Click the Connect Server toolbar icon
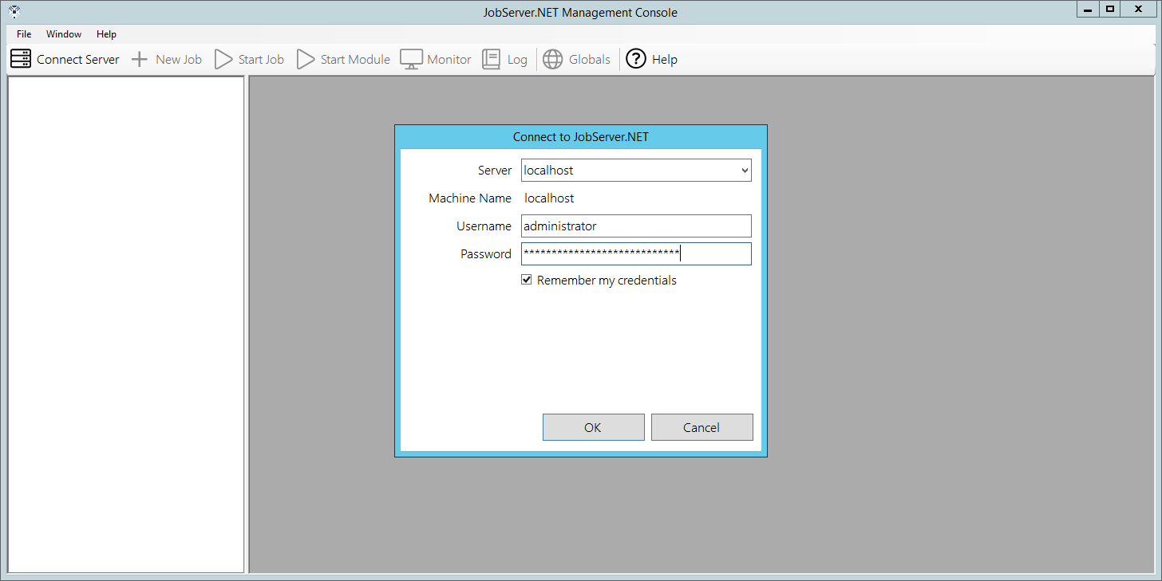 coord(21,59)
